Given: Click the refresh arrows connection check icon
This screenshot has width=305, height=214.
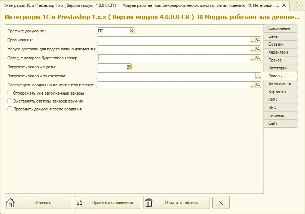Looking at the screenshot, I should click(79, 202).
